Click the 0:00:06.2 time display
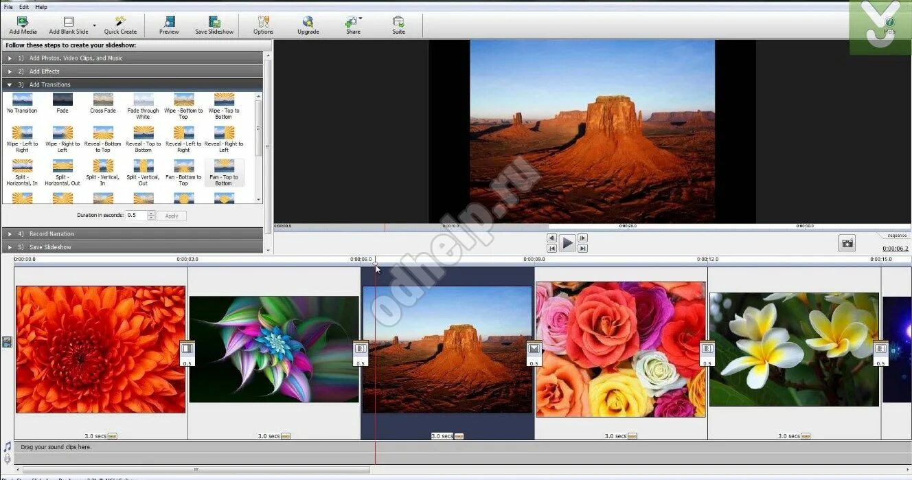This screenshot has height=480, width=912. pyautogui.click(x=896, y=249)
